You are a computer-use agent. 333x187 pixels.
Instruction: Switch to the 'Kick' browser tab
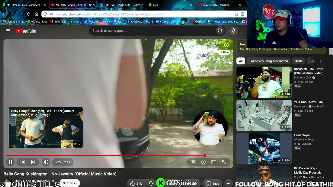[x=170, y=5]
